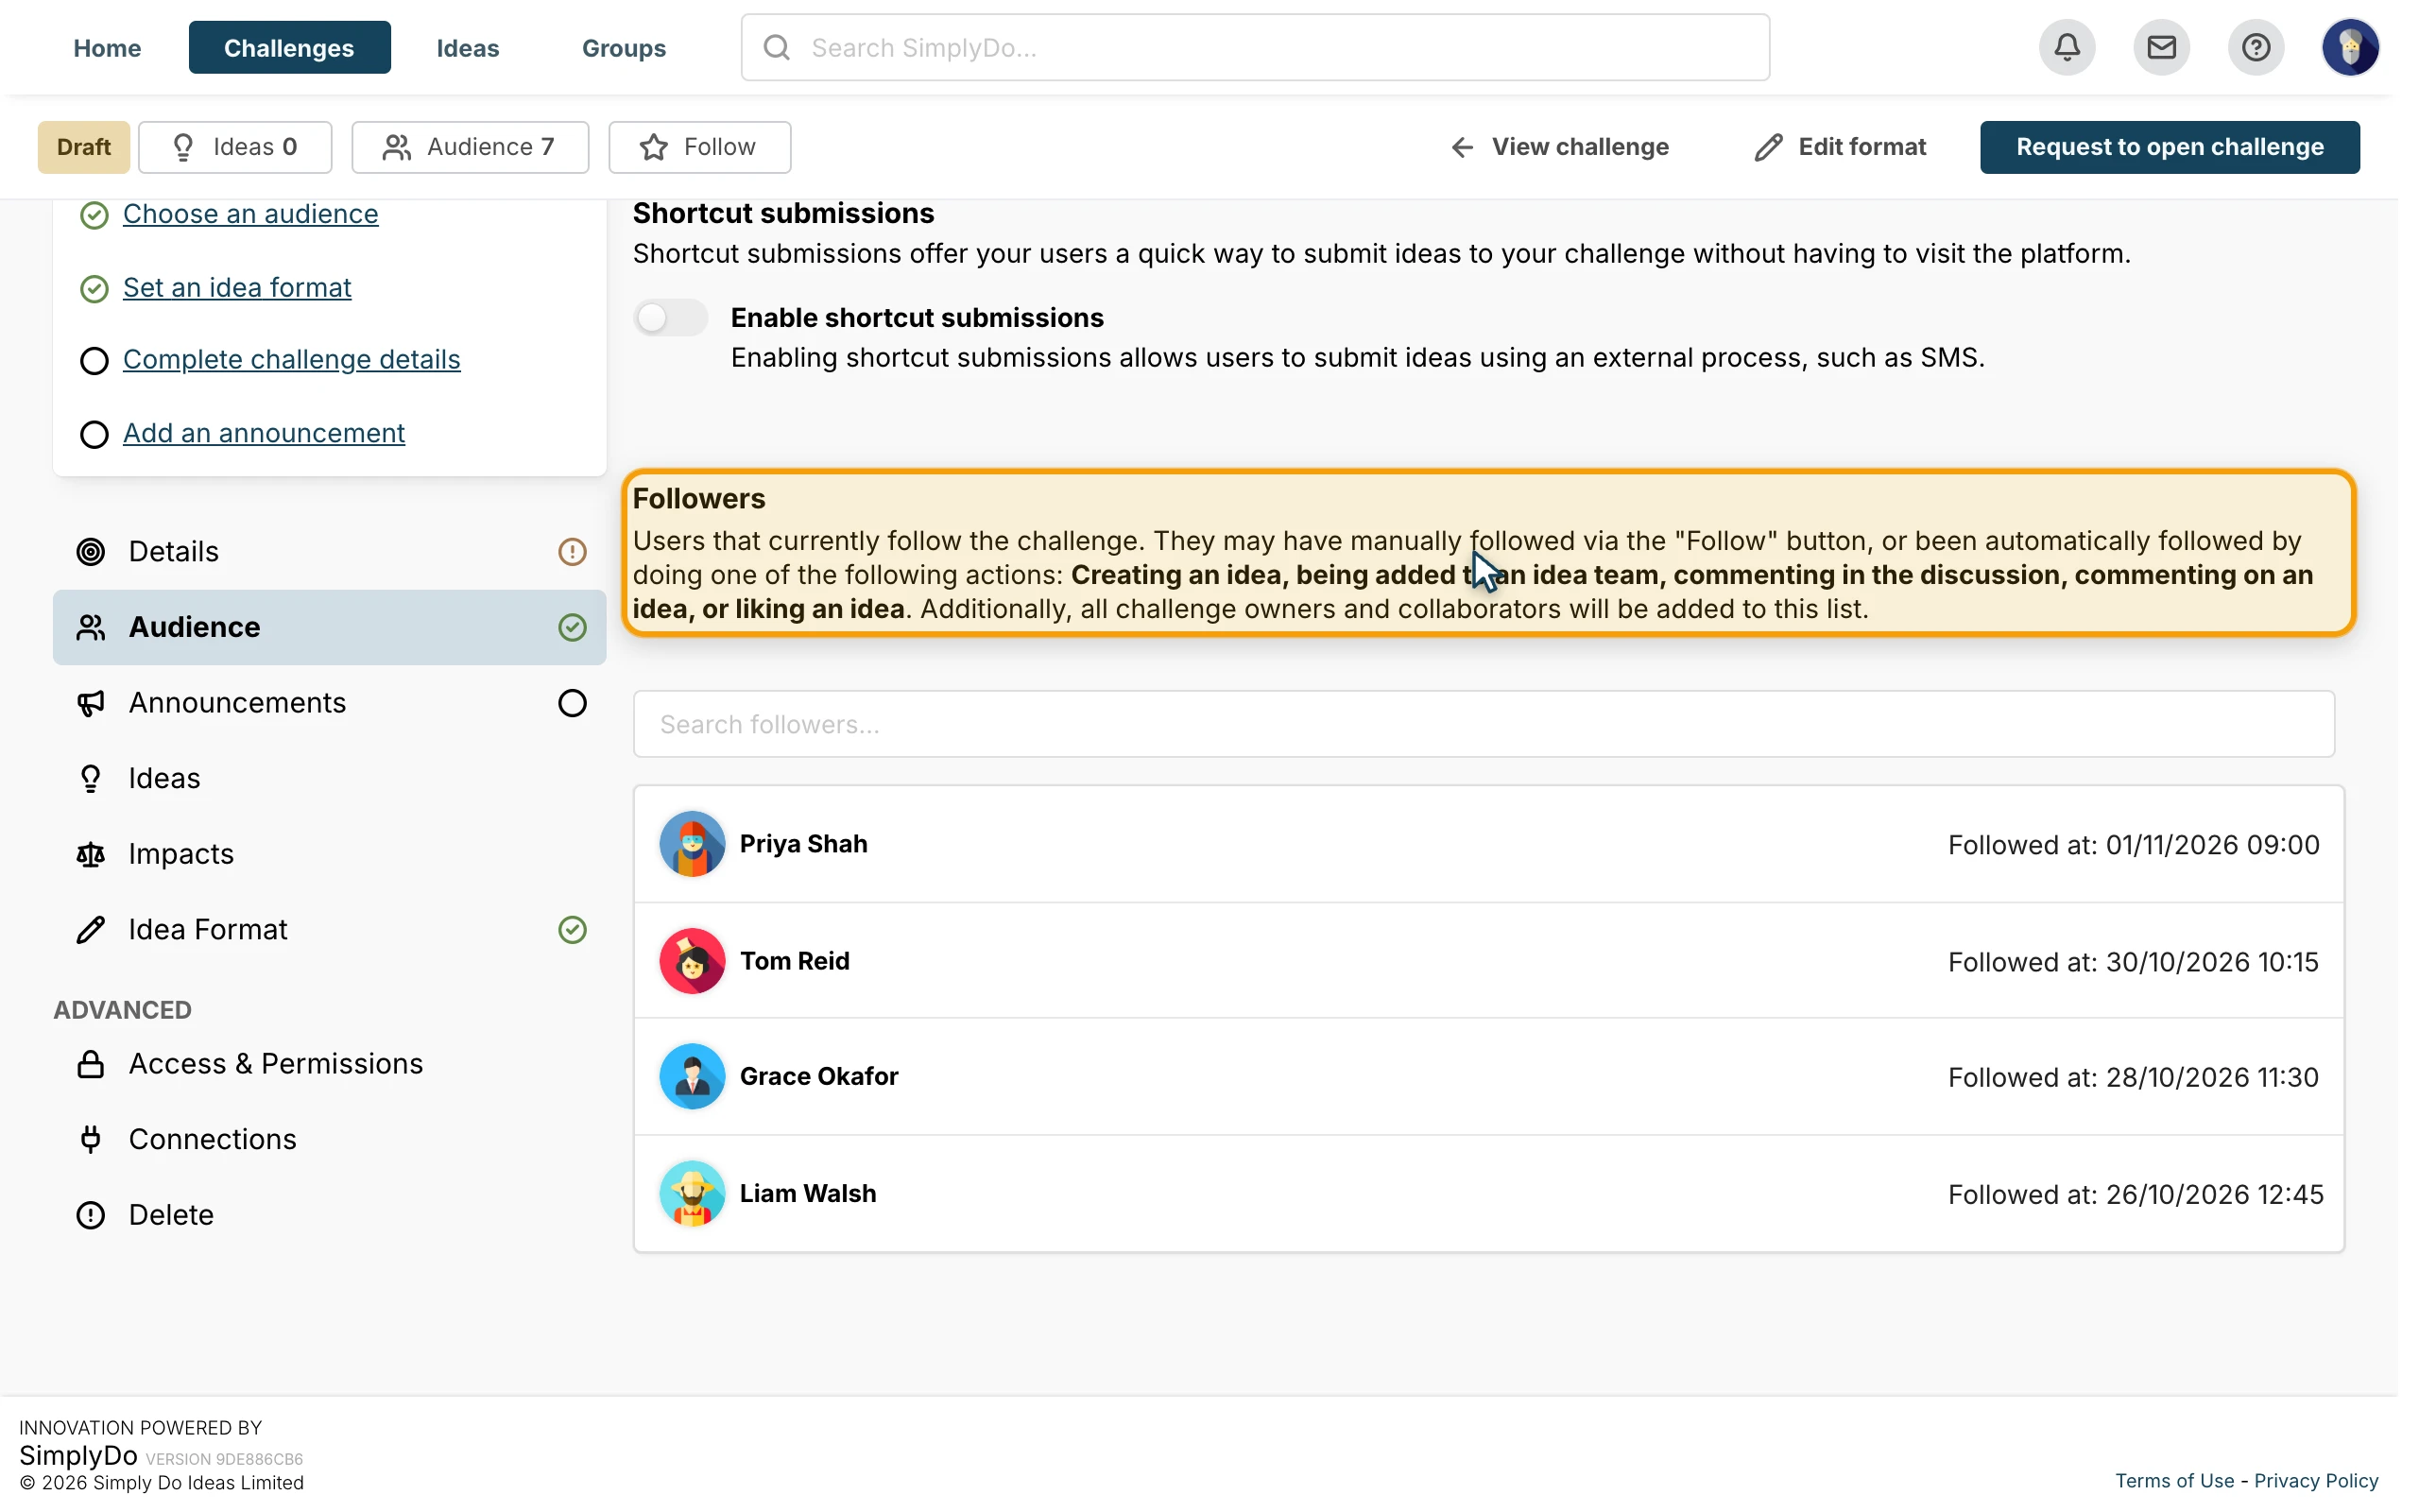Open Access & Permissions settings
Image resolution: width=2419 pixels, height=1512 pixels.
click(x=329, y=1064)
